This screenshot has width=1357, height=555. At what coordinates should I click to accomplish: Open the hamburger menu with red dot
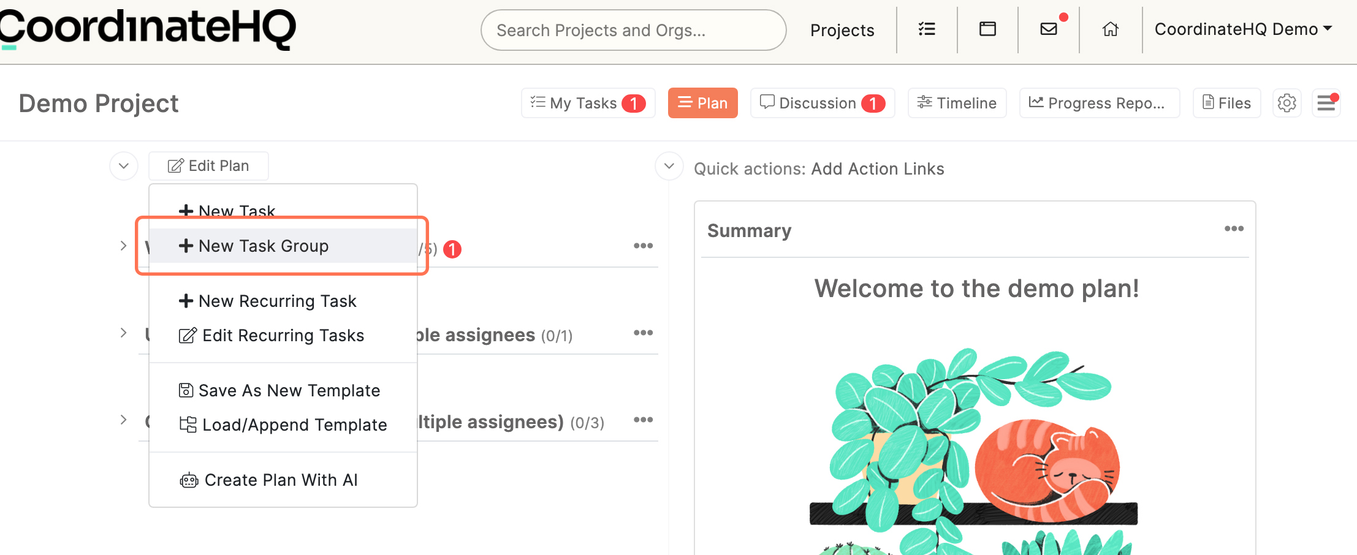1326,103
